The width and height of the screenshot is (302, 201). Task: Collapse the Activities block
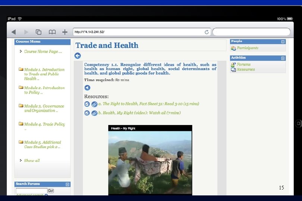283,58
